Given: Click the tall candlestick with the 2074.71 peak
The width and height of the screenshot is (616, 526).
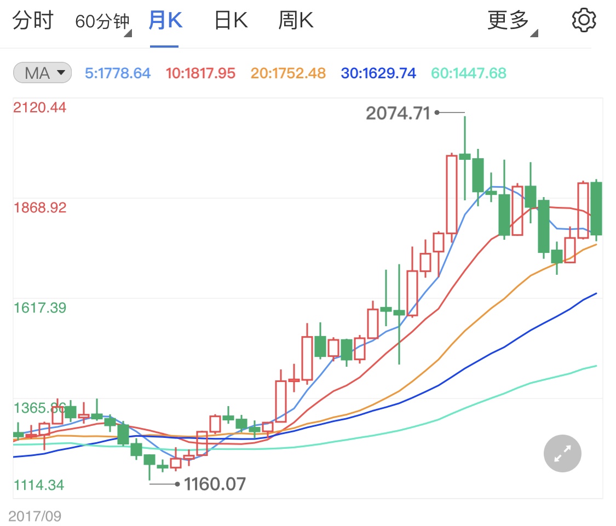Looking at the screenshot, I should pyautogui.click(x=465, y=158).
